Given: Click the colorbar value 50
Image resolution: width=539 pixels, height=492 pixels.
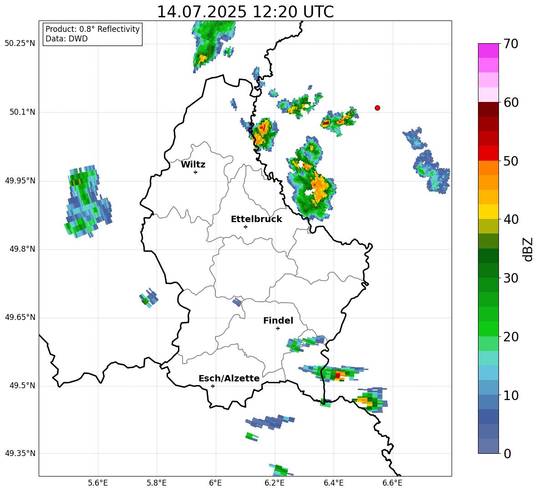Looking at the screenshot, I should pyautogui.click(x=511, y=161).
